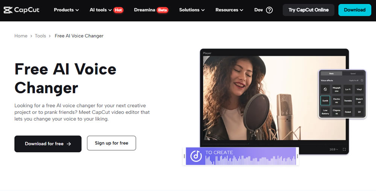Open the 16:9 aspect ratio dropdown
The width and height of the screenshot is (376, 191).
click(x=334, y=149)
